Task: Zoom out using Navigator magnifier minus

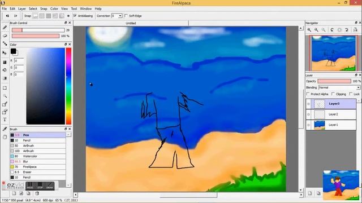Action: (x=316, y=30)
